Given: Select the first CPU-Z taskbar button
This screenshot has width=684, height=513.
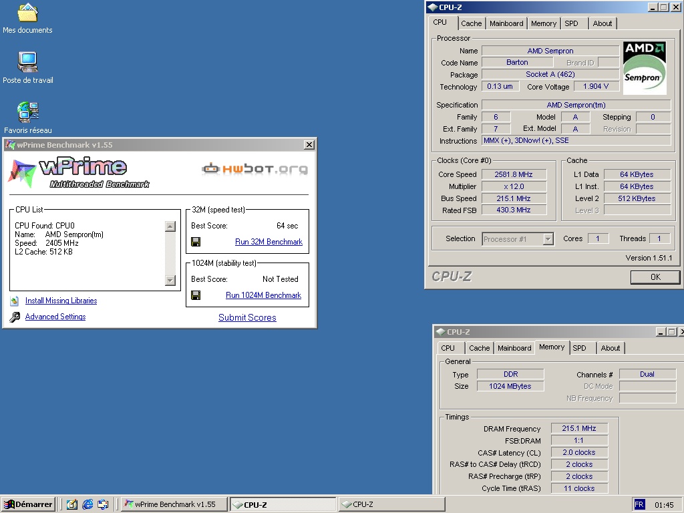Looking at the screenshot, I should (283, 504).
